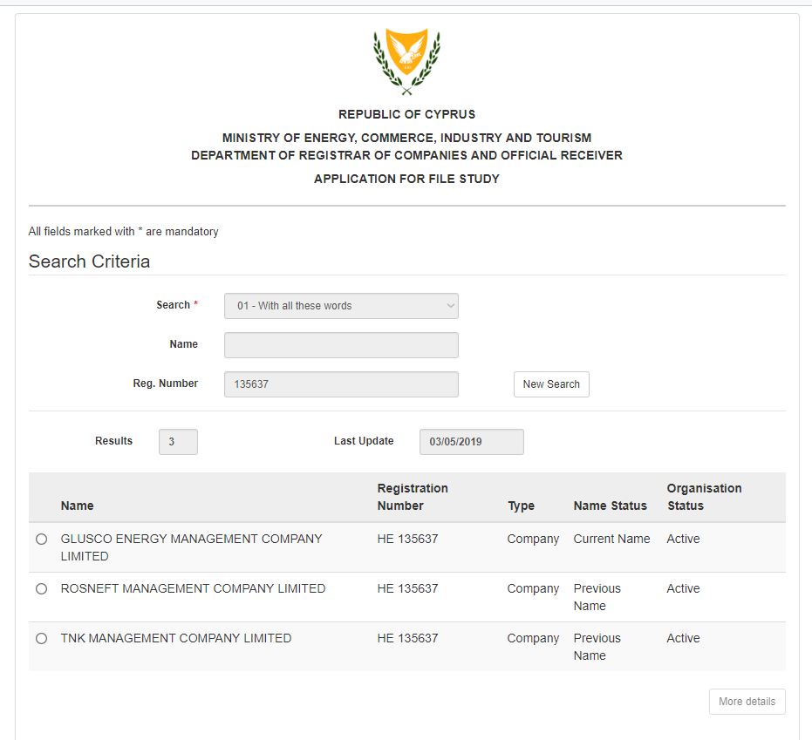Click the Last Update label
The height and width of the screenshot is (740, 812).
[364, 441]
